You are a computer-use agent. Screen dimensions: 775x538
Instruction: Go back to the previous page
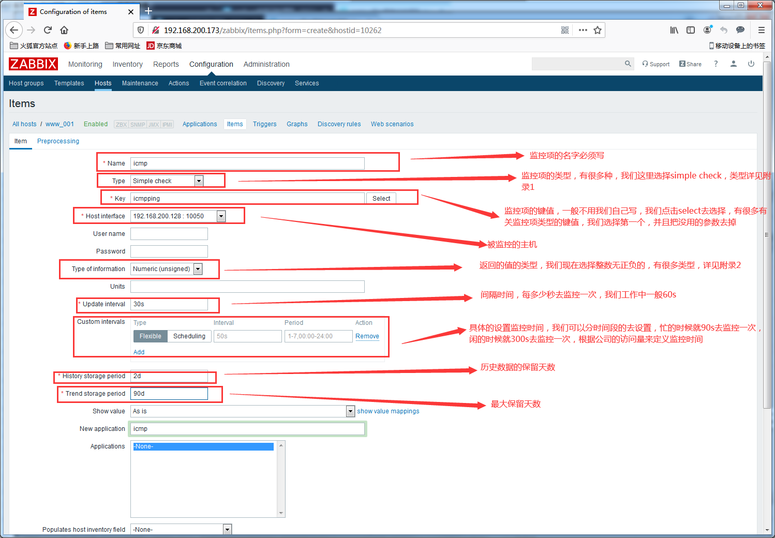click(14, 30)
